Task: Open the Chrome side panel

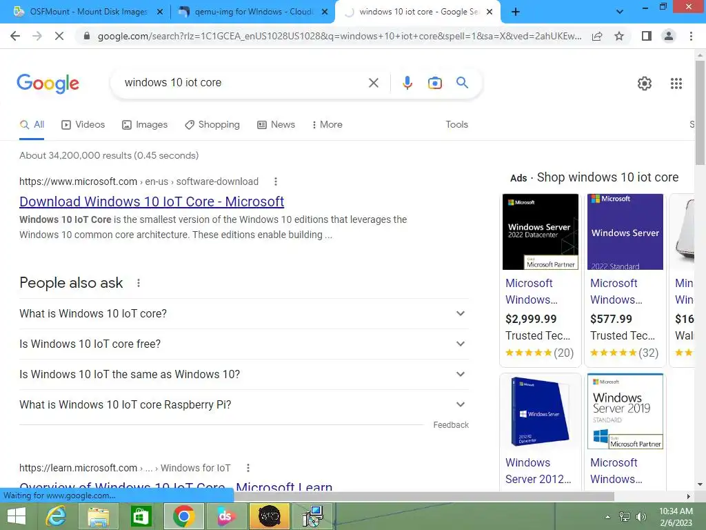Action: pos(647,36)
